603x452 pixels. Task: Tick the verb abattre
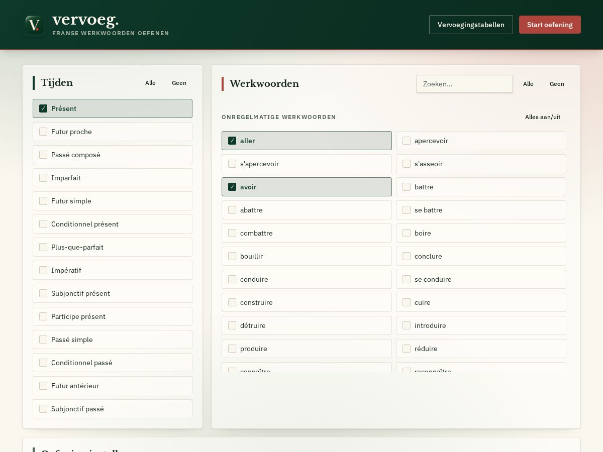(307, 210)
